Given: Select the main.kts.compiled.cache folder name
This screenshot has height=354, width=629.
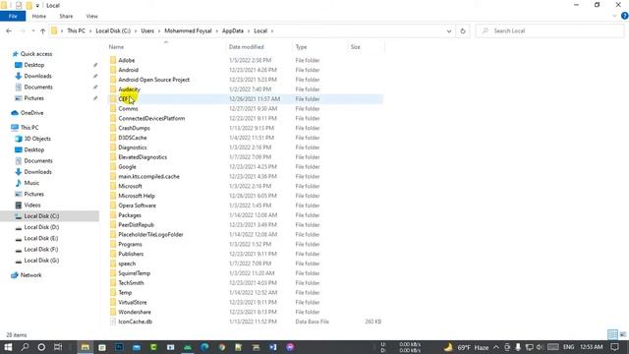Looking at the screenshot, I should click(x=148, y=177).
